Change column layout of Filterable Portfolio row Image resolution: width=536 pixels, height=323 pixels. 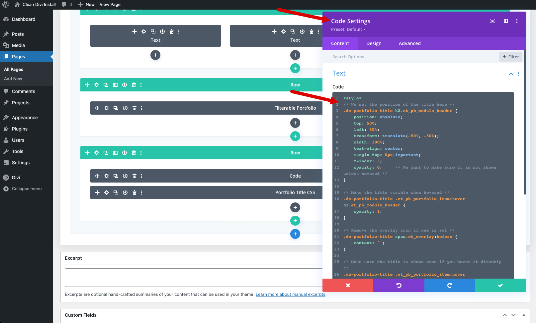[115, 85]
